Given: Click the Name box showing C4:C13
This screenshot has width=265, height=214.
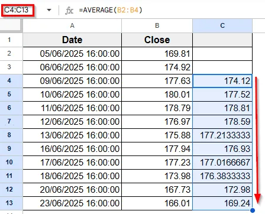Looking at the screenshot, I should click(18, 10).
